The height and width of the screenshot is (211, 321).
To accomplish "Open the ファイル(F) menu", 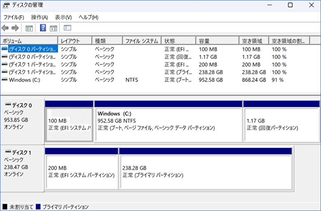I will [14, 17].
